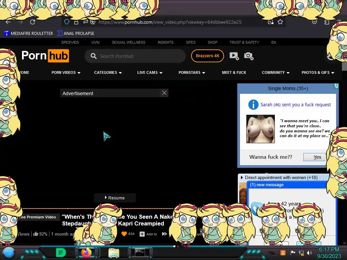Open the SPICEVIDS link
The width and height of the screenshot is (347, 260).
coord(70,42)
